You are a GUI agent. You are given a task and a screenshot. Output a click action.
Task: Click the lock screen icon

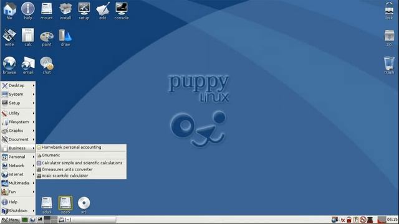coord(389,11)
